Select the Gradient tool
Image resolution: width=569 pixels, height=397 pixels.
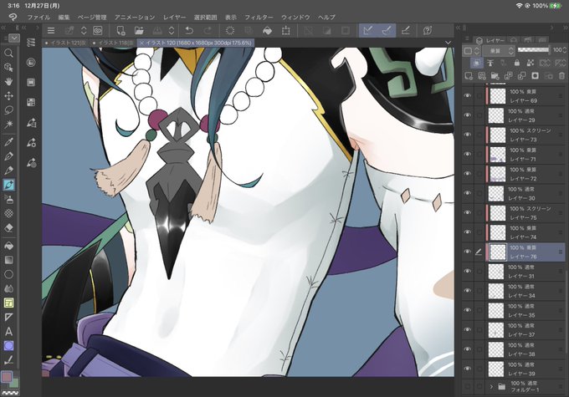point(8,260)
